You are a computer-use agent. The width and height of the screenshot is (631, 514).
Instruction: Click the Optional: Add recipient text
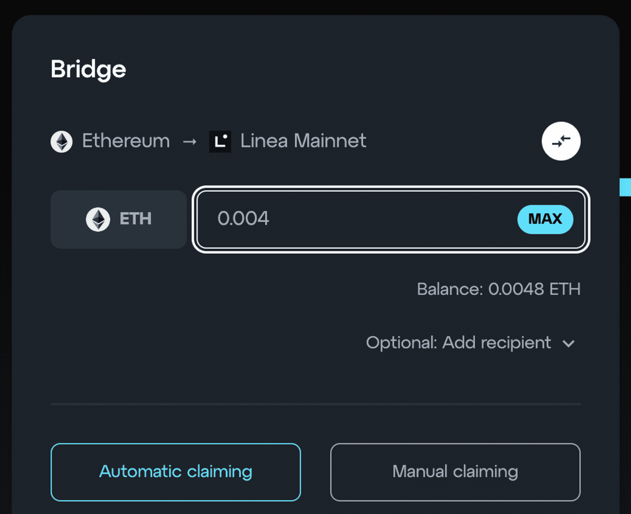(458, 343)
